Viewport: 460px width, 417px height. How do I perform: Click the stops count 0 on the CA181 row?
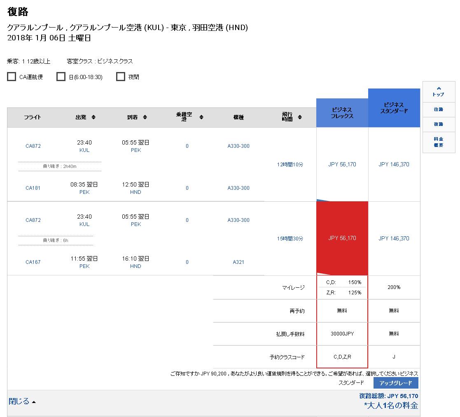click(187, 188)
